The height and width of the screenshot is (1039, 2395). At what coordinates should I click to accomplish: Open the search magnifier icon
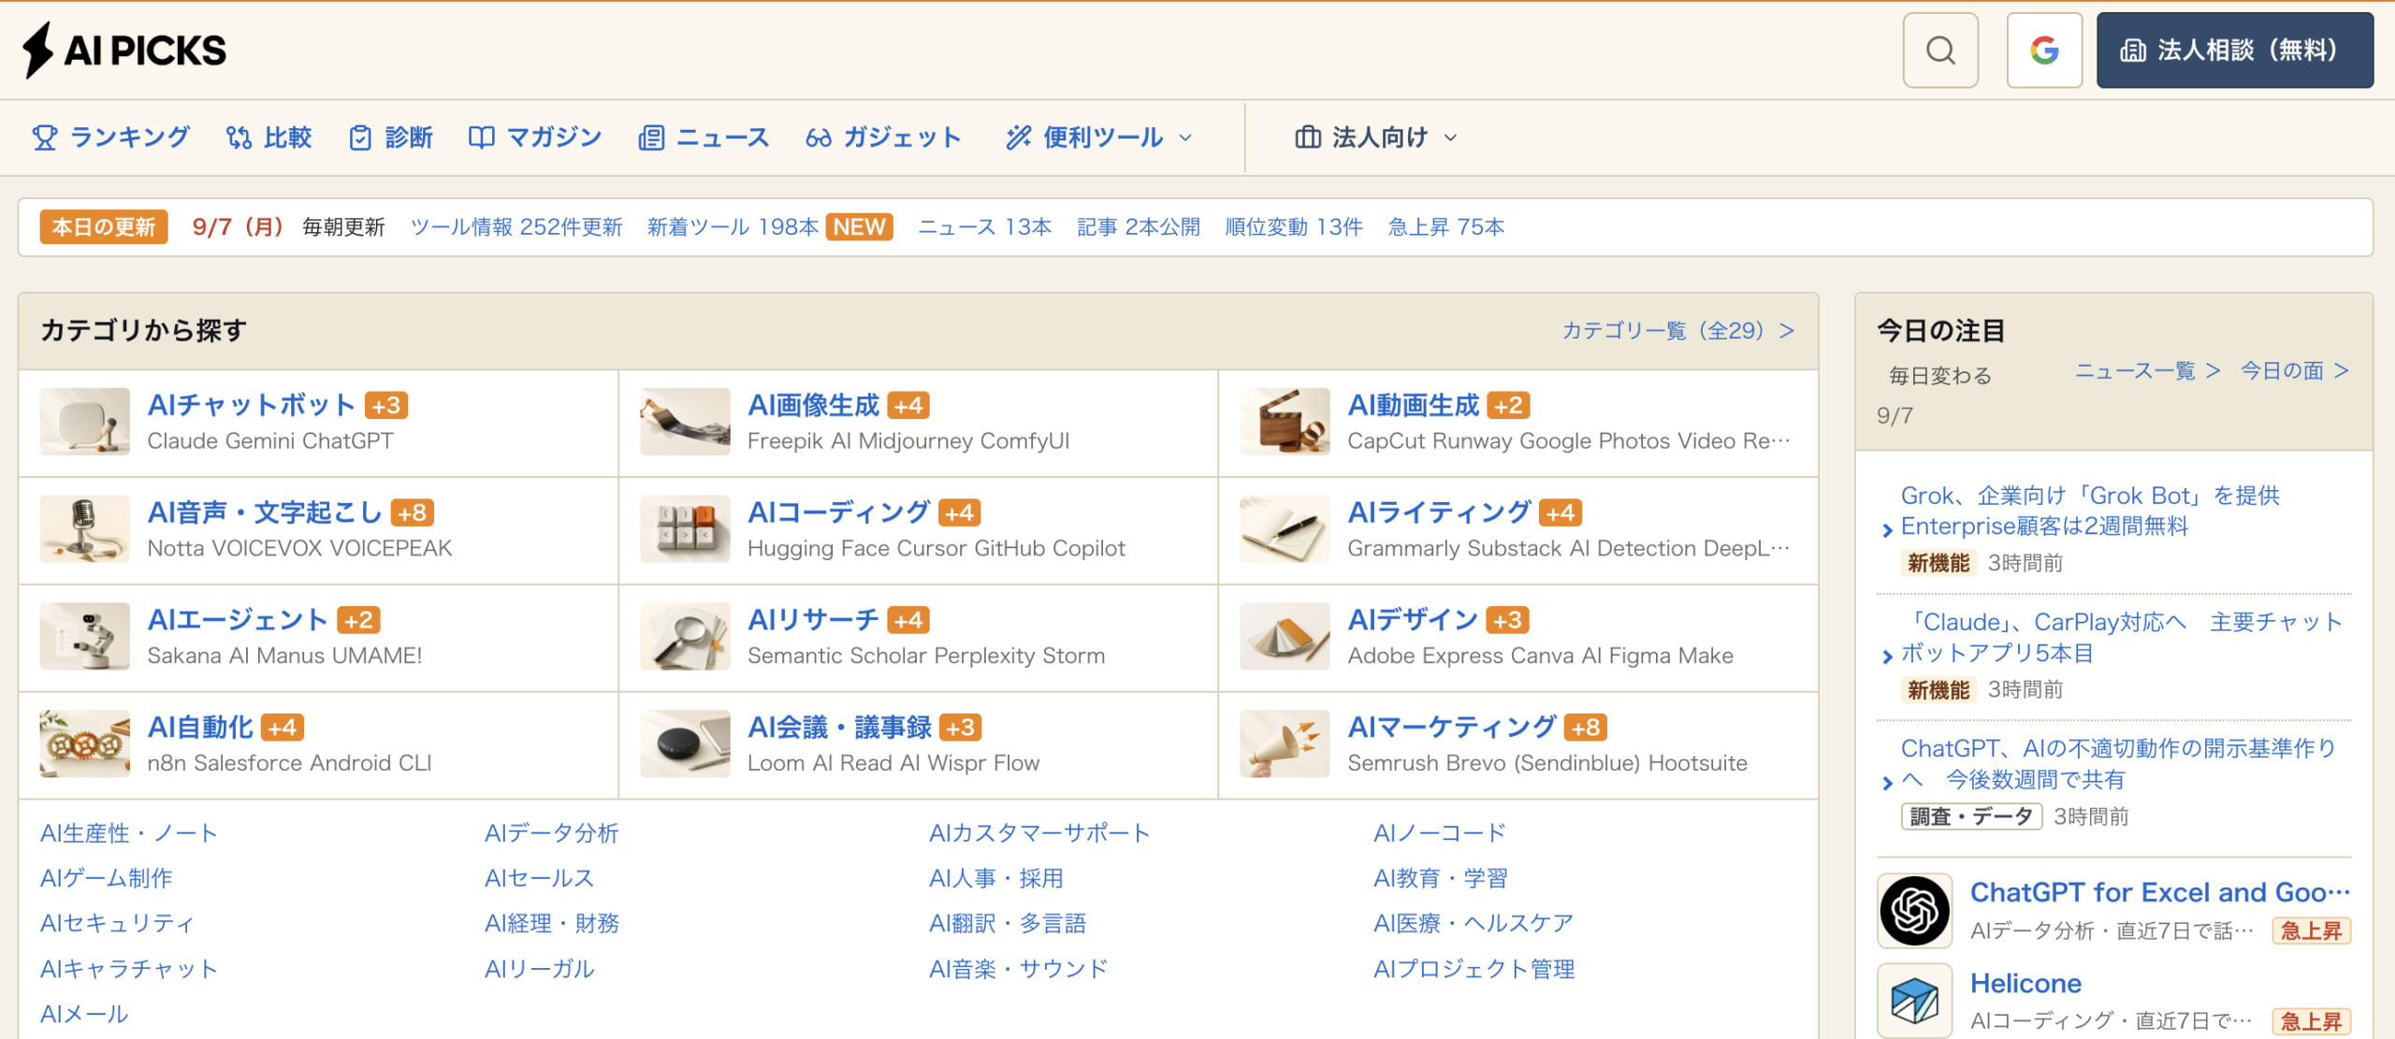pyautogui.click(x=1940, y=51)
